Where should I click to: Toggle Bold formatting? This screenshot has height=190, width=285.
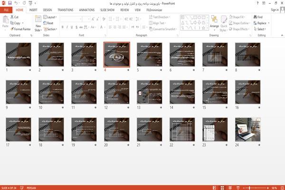63,27
